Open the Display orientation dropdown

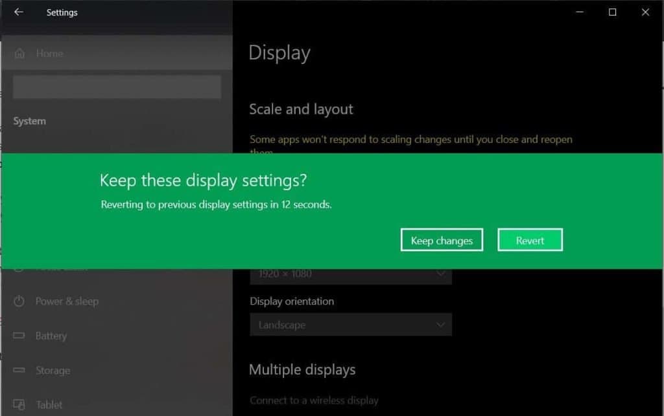pos(350,324)
